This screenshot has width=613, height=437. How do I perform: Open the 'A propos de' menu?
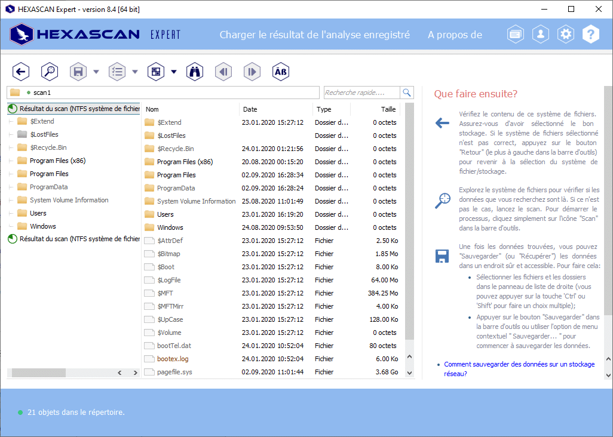click(x=455, y=35)
